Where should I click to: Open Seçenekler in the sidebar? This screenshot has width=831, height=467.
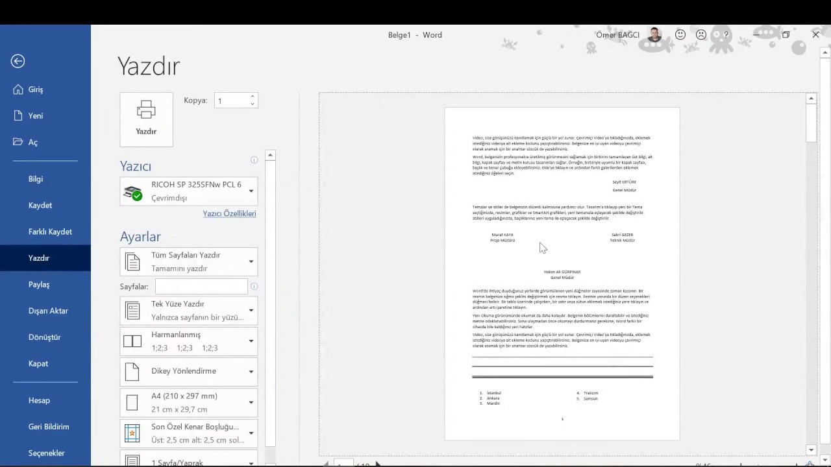pyautogui.click(x=45, y=453)
